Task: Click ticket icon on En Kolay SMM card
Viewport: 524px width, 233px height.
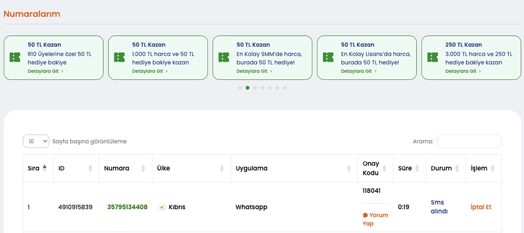Action: (x=224, y=58)
